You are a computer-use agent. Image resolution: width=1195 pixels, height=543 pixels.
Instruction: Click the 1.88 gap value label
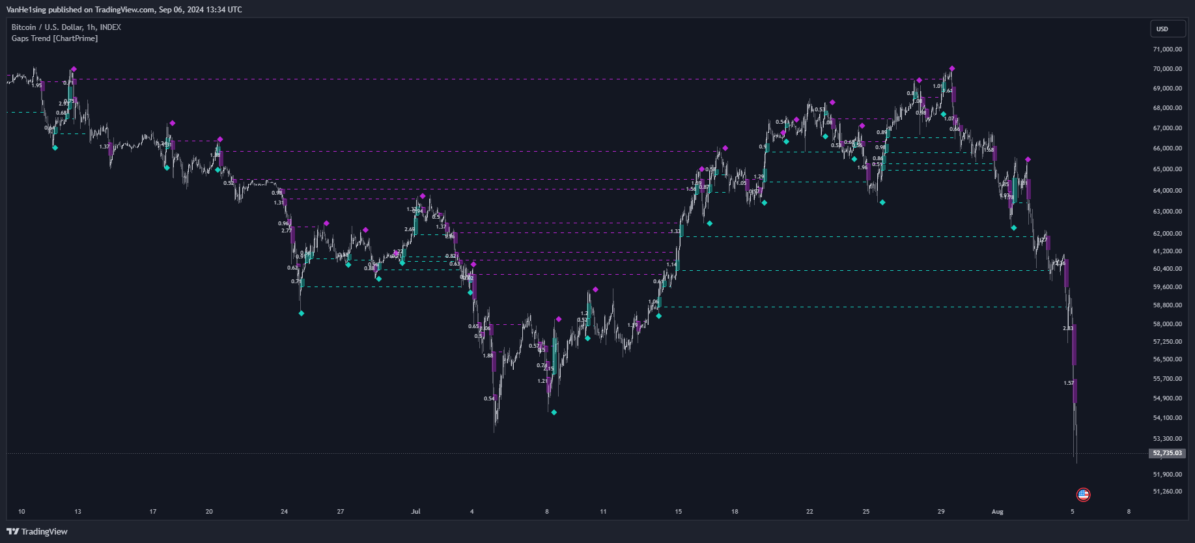click(x=488, y=355)
